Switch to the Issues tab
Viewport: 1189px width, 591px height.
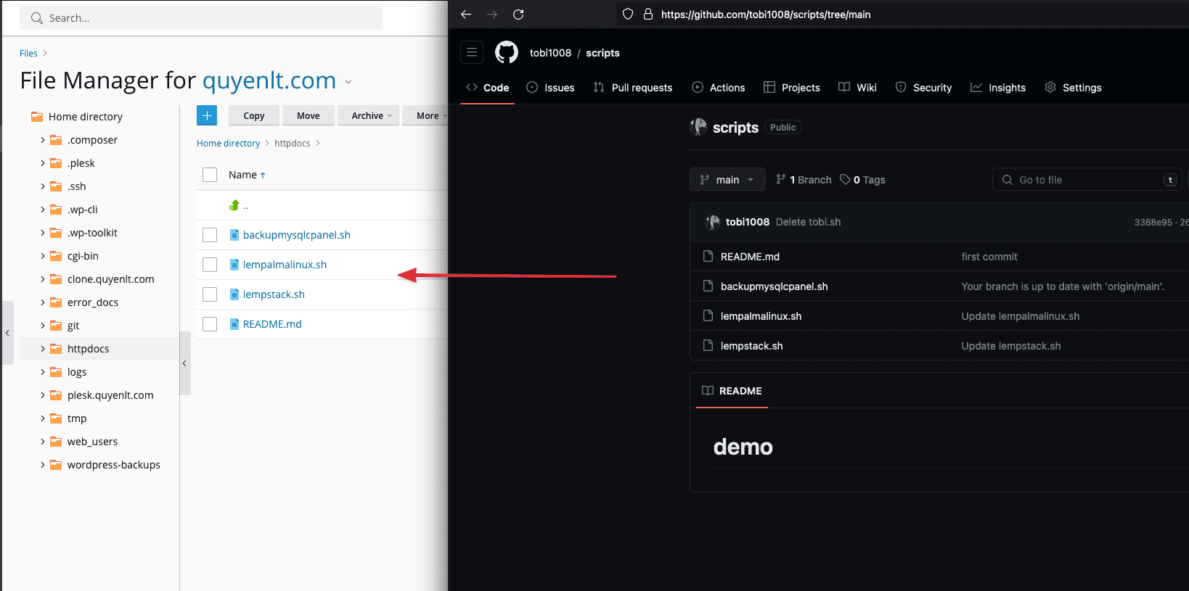(550, 88)
